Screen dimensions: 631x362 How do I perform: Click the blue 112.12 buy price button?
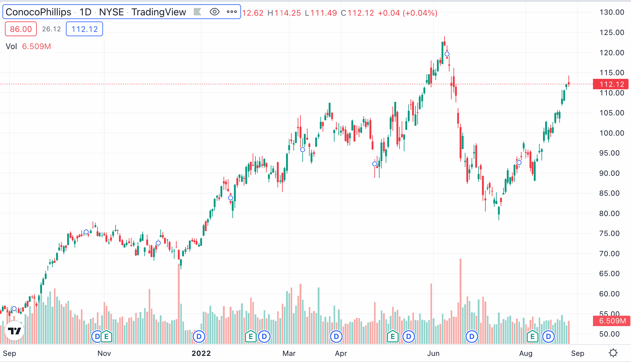tap(84, 29)
